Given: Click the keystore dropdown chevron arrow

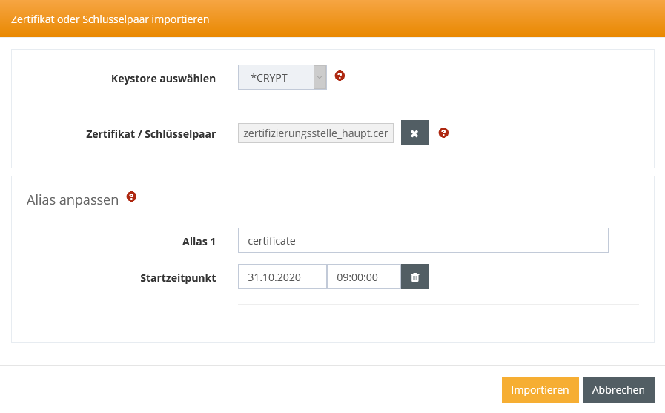Looking at the screenshot, I should click(x=320, y=77).
